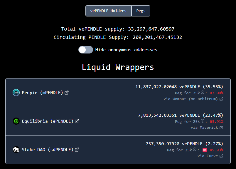
Task: Open Penpie (mPENDLE) external link icon
Action: click(x=67, y=93)
